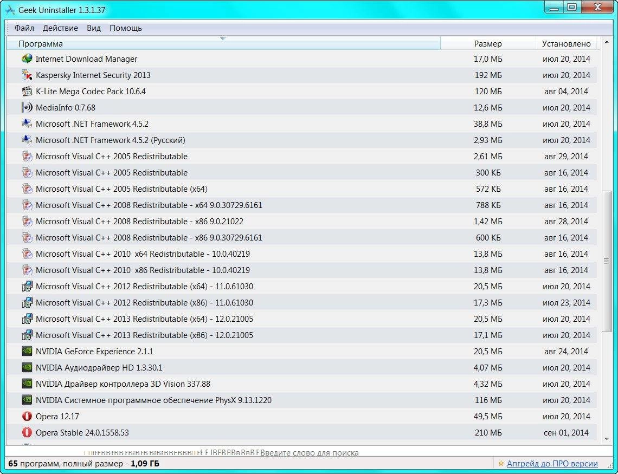Select Visual C++ 2005 Redistributable sized 2,61 МБ
This screenshot has height=474, width=618.
pos(301,157)
